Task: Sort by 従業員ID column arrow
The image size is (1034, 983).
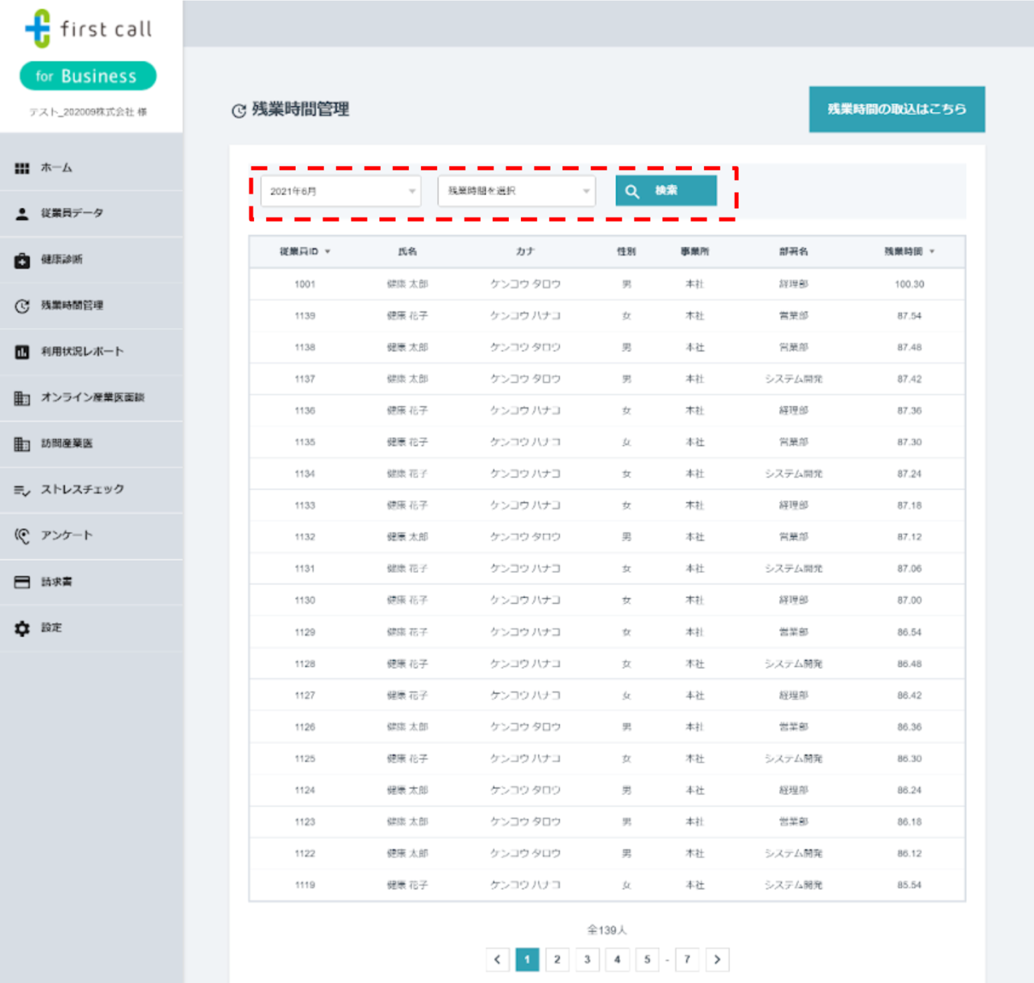Action: tap(328, 252)
